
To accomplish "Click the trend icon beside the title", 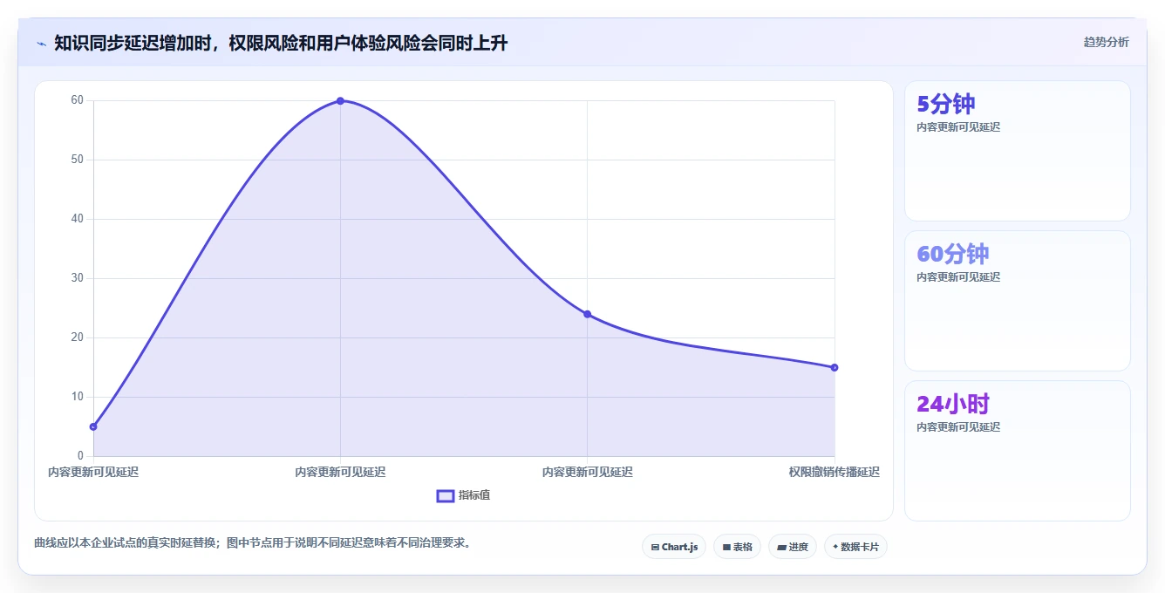I will point(41,43).
